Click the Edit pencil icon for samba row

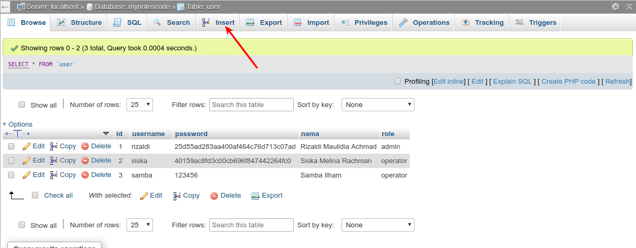[x=27, y=175]
